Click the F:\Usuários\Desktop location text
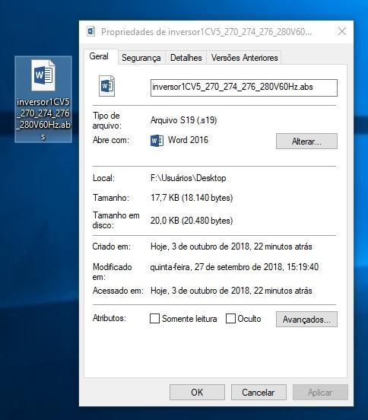This screenshot has width=368, height=420. (x=188, y=178)
